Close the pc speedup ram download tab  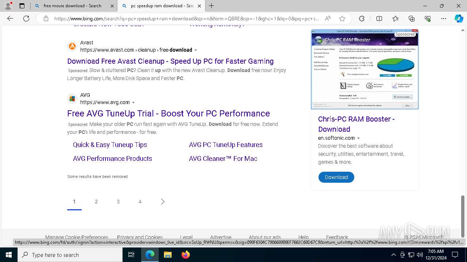(199, 6)
